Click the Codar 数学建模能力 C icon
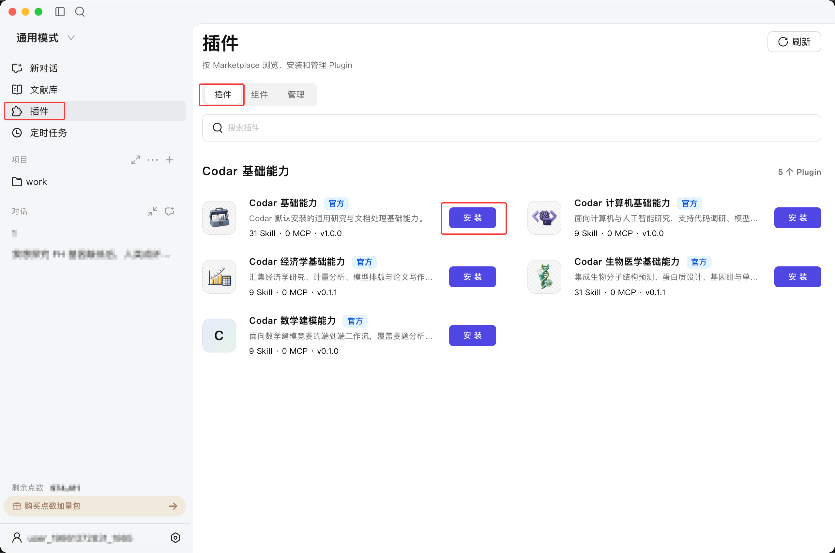The width and height of the screenshot is (835, 553). coord(219,335)
